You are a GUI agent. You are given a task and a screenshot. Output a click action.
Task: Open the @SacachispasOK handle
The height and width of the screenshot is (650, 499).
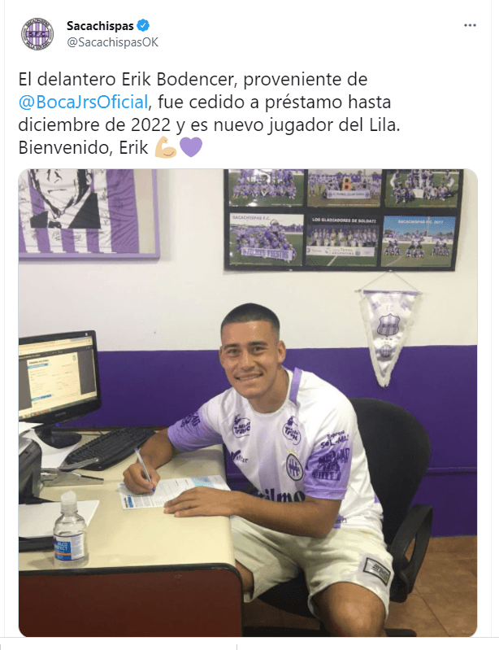(113, 42)
